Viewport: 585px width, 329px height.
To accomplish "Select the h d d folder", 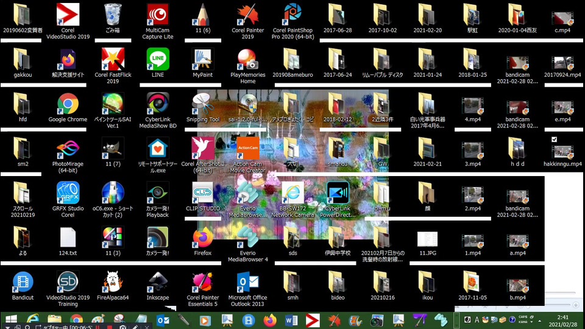I will pyautogui.click(x=517, y=152).
